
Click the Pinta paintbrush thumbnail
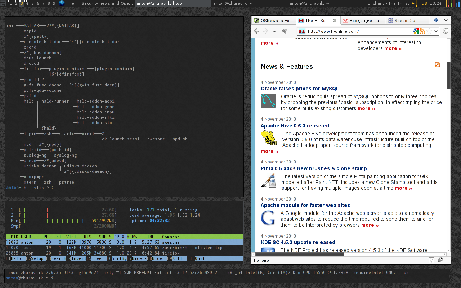(268, 180)
